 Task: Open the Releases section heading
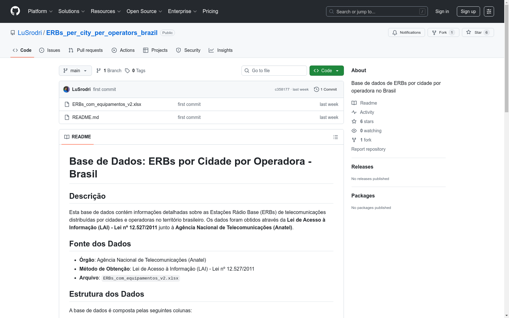point(362,167)
